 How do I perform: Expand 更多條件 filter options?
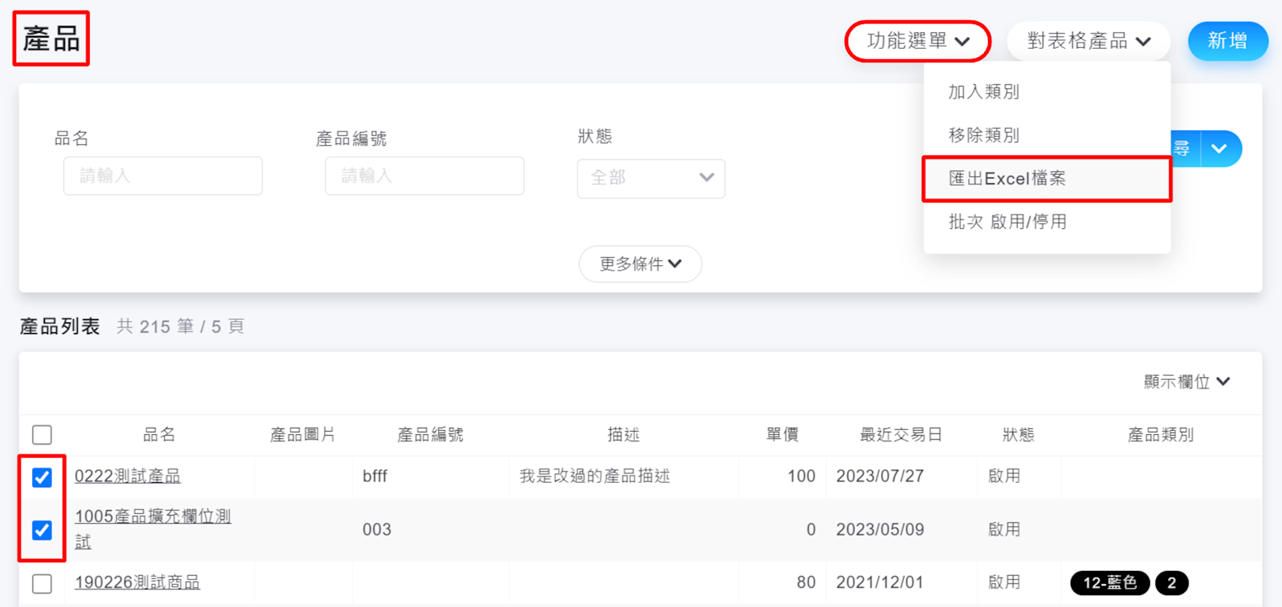(640, 263)
